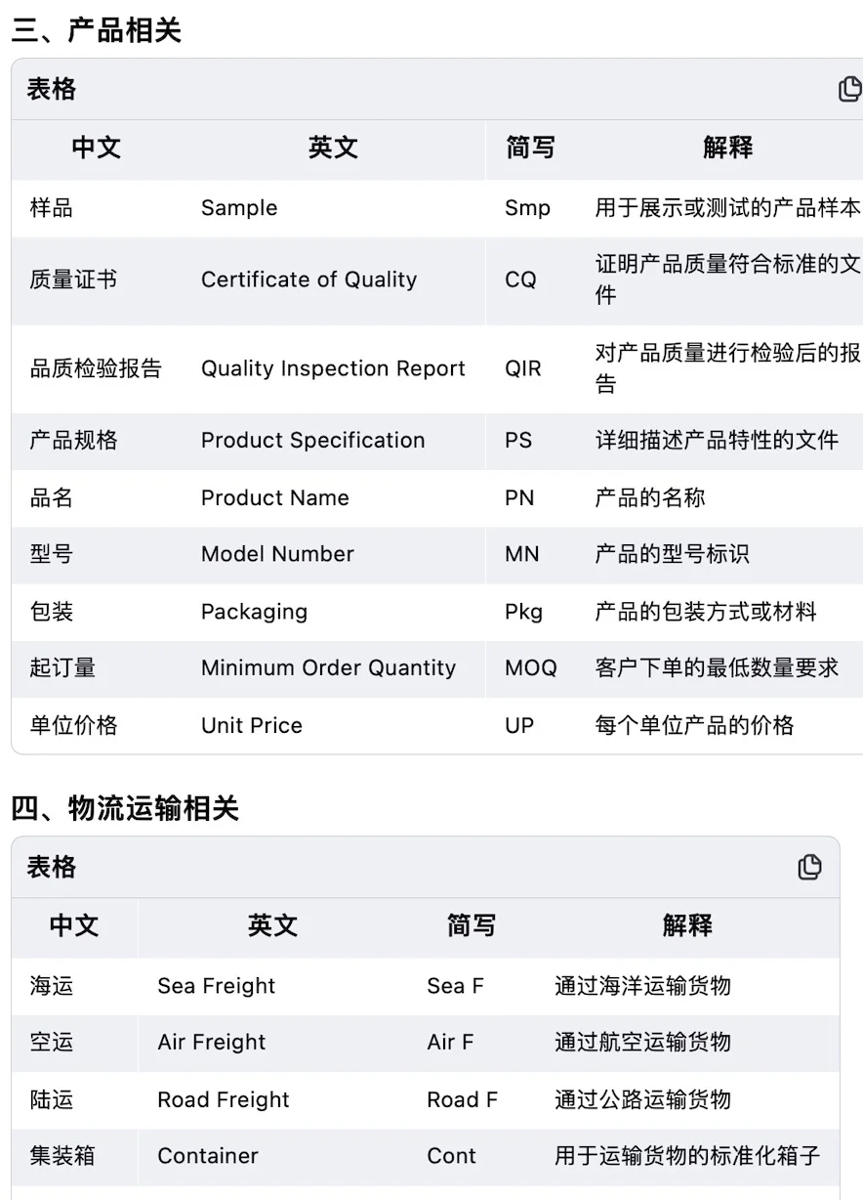Viewport: 863px width, 1200px height.
Task: Click the 三、产品相关 section heading
Action: (x=96, y=30)
